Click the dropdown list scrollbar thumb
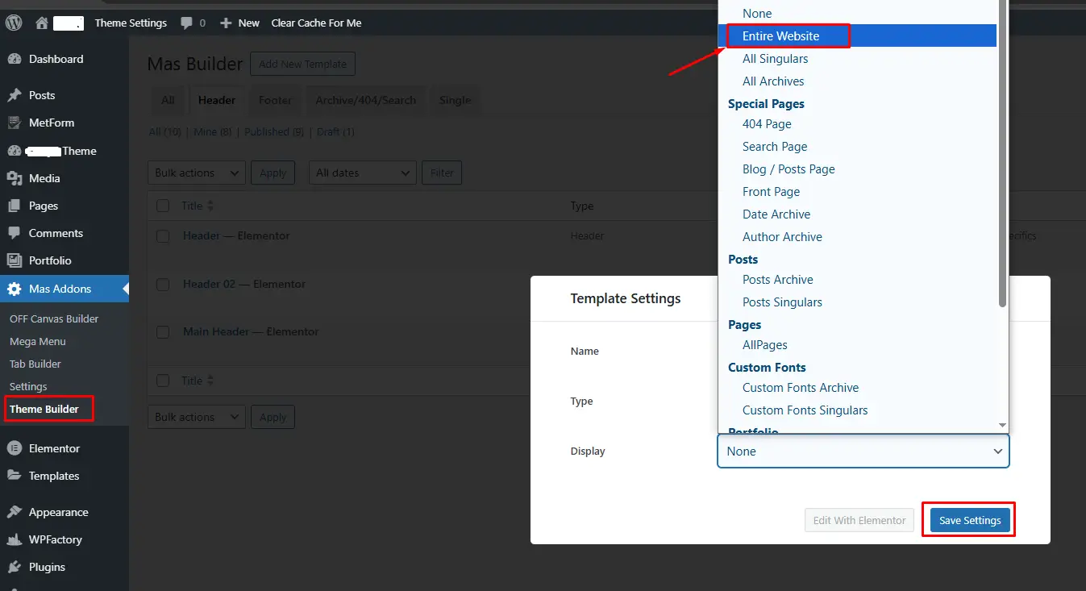Image resolution: width=1086 pixels, height=591 pixels. tap(1002, 153)
